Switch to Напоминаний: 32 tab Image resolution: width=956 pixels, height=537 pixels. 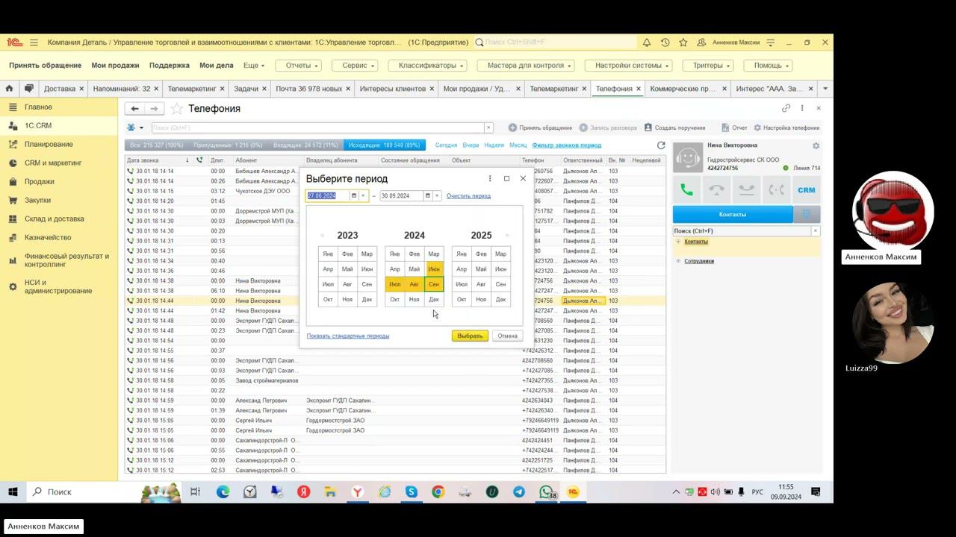tap(122, 89)
